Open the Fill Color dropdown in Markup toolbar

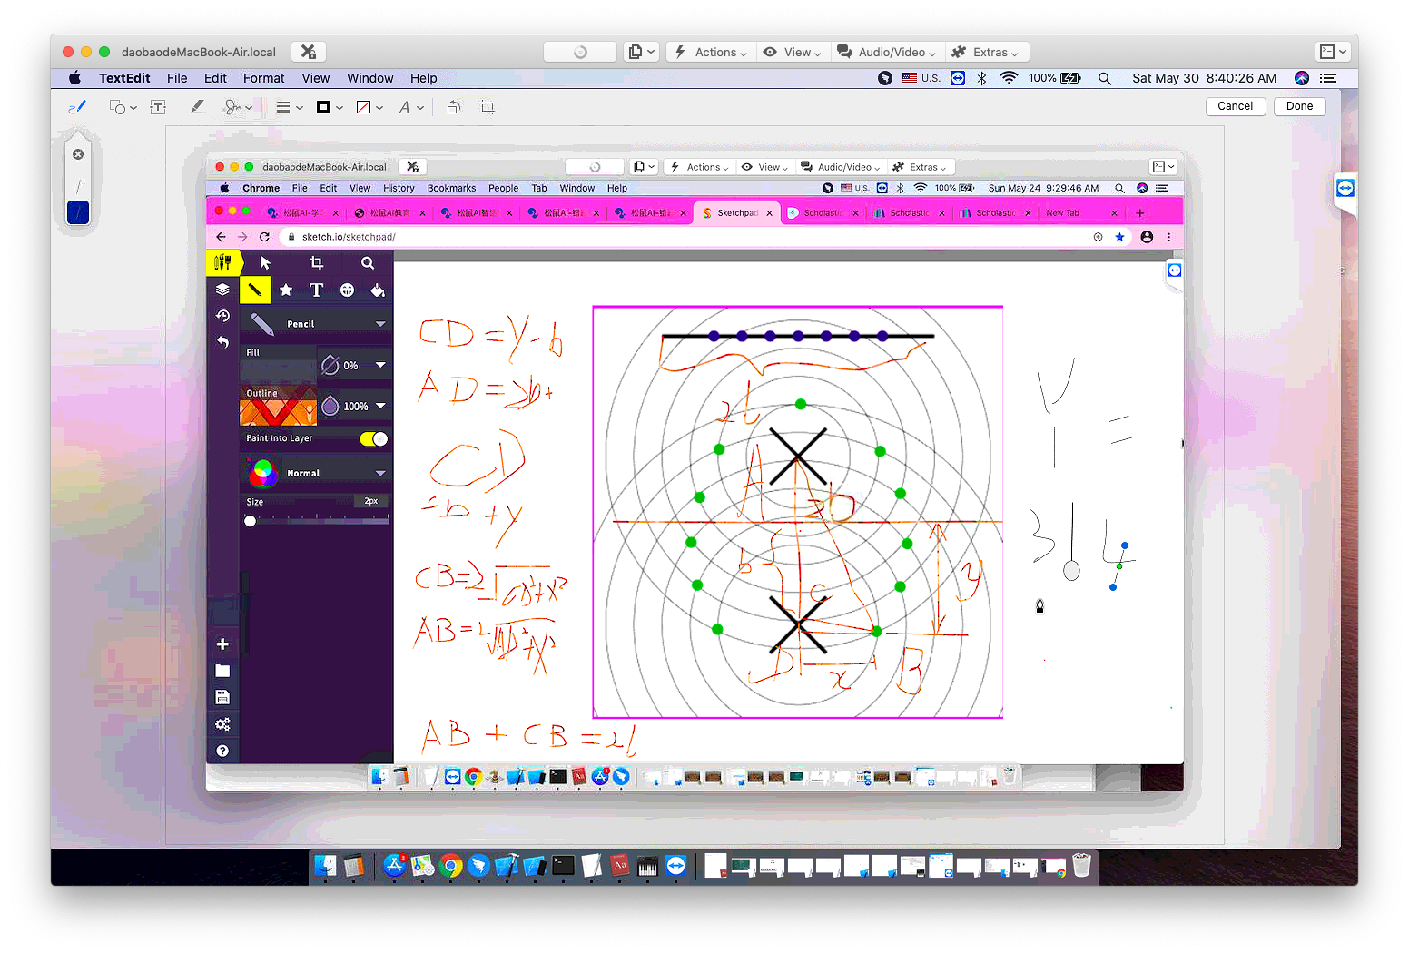click(x=370, y=107)
